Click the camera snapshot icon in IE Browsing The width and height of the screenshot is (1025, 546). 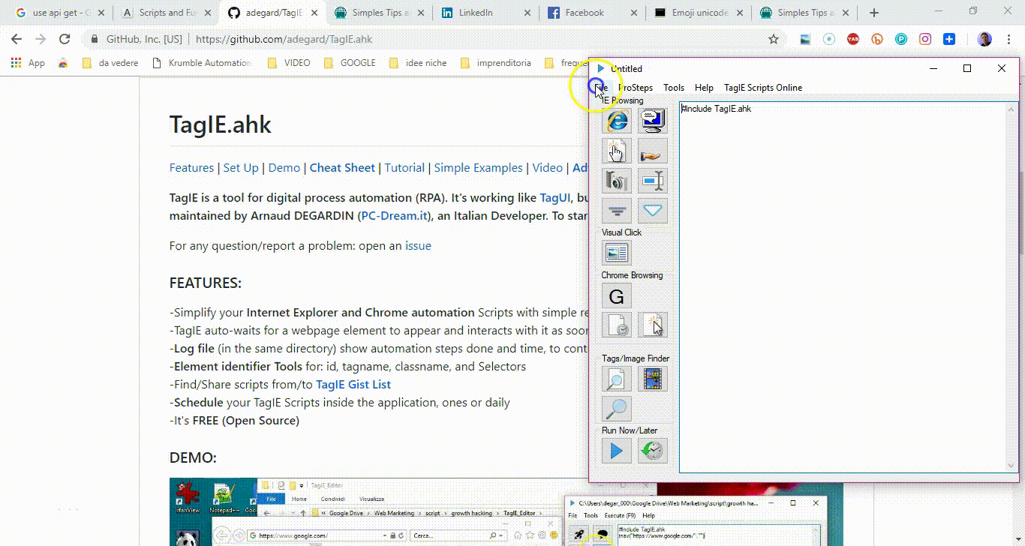click(x=617, y=181)
